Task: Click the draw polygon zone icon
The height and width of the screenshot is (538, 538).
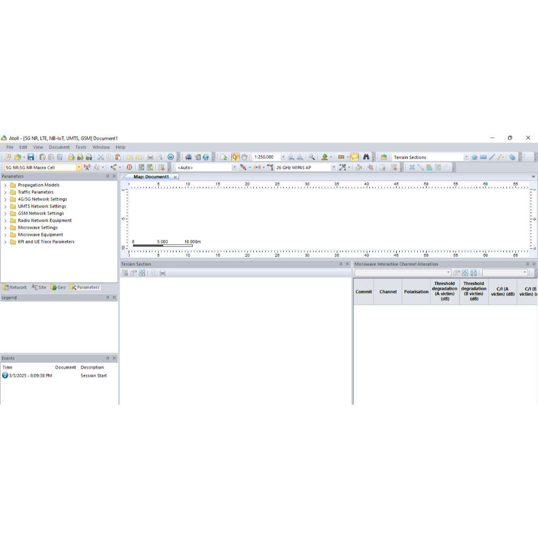Action: tap(474, 157)
